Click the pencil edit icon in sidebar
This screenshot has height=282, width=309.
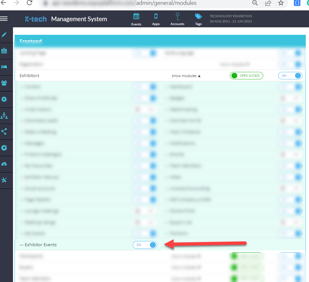4,35
